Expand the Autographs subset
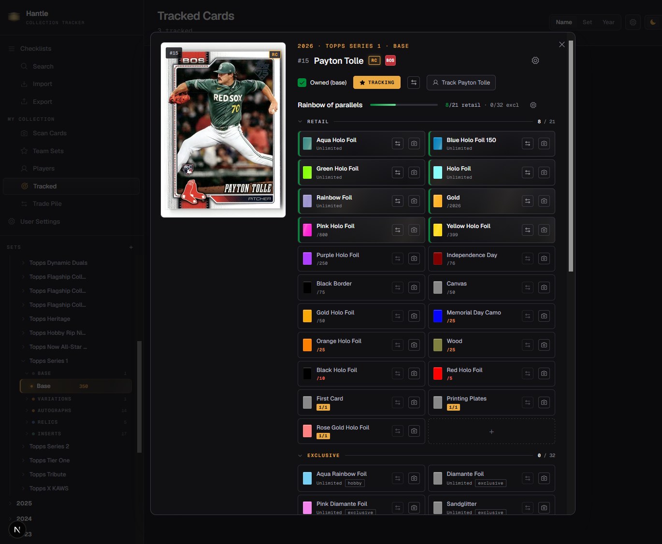This screenshot has width=662, height=544. [x=27, y=411]
